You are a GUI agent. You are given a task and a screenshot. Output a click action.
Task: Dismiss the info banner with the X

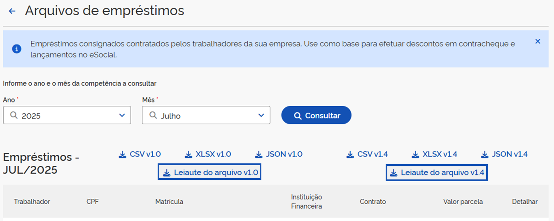538,41
